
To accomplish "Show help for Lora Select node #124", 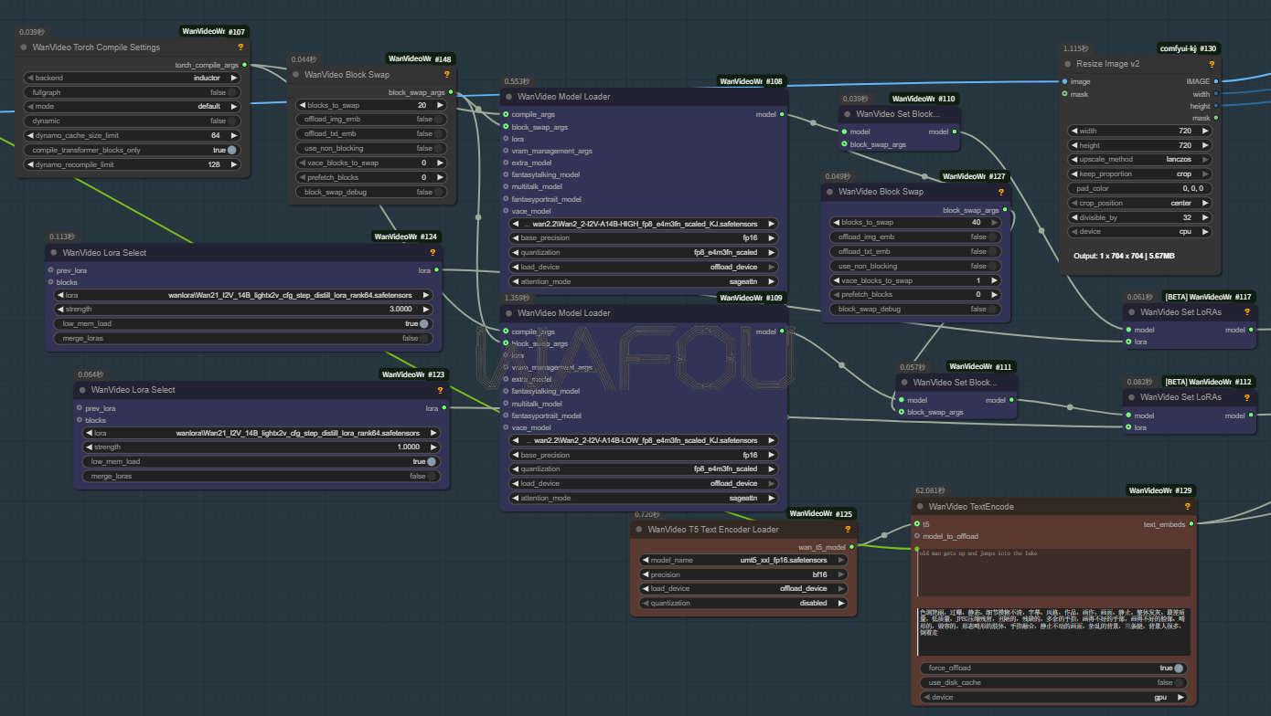I will (433, 252).
